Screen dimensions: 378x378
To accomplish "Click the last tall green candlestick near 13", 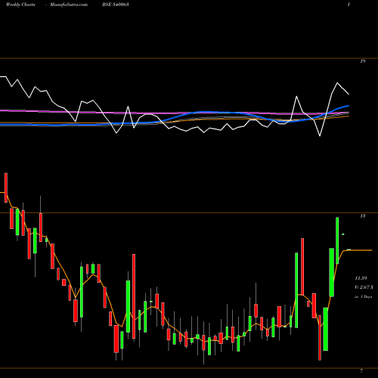I will point(337,240).
